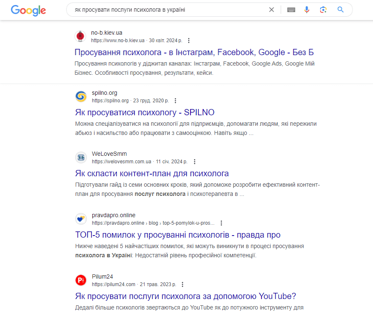Start voice search with microphone icon
The width and height of the screenshot is (373, 312).
pyautogui.click(x=307, y=10)
